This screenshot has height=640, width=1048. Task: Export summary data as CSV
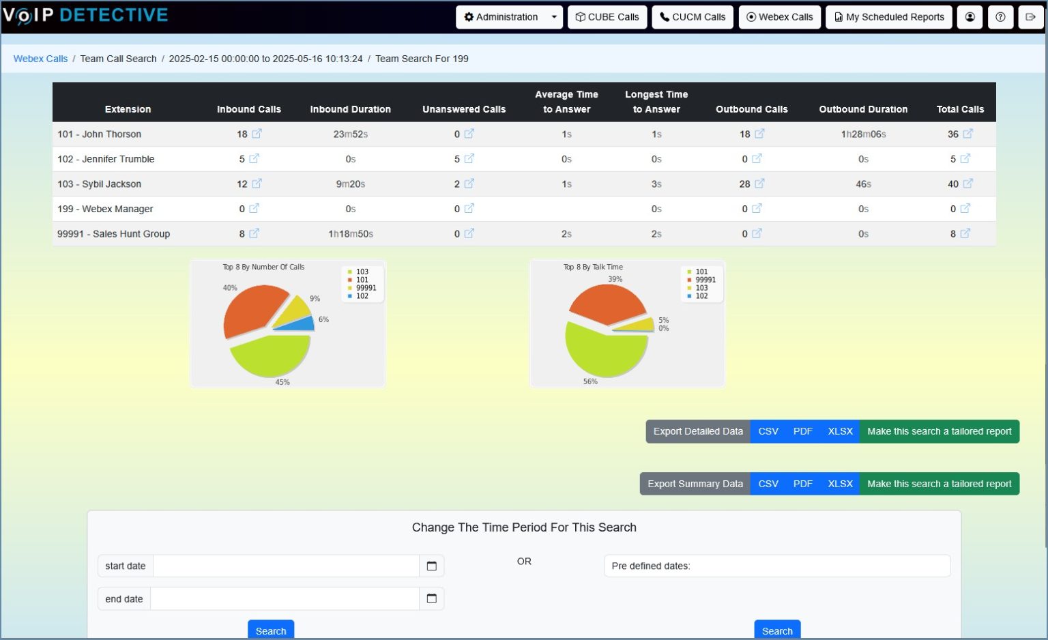[x=768, y=483]
